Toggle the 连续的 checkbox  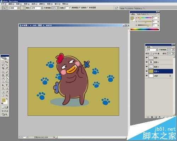tap(80, 7)
